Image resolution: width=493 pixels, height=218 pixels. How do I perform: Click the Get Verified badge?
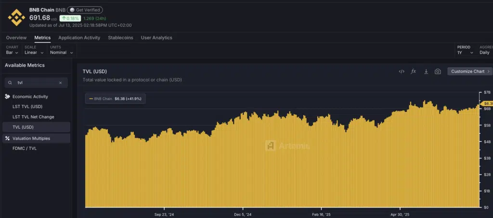(85, 10)
